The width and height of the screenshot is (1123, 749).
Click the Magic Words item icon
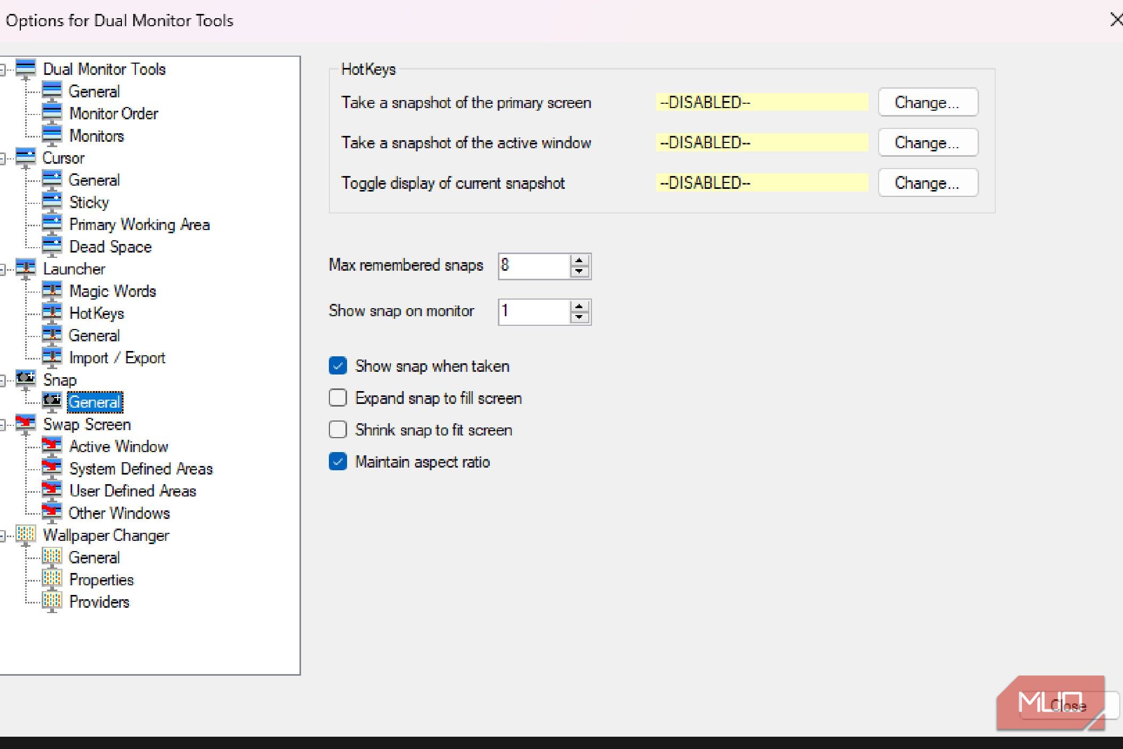(x=52, y=291)
